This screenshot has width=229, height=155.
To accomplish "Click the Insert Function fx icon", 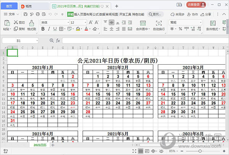I will pyautogui.click(x=58, y=40).
